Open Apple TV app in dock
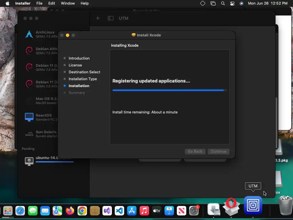 pyautogui.click(x=157, y=211)
